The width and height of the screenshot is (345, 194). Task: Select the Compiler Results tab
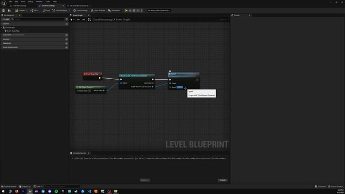pyautogui.click(x=79, y=153)
